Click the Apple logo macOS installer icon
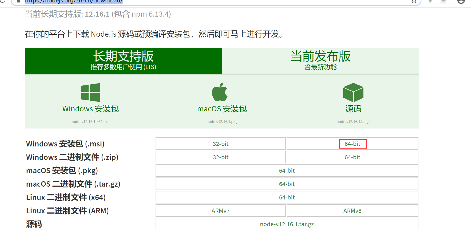Screen dimensions: 471x238 click(220, 92)
